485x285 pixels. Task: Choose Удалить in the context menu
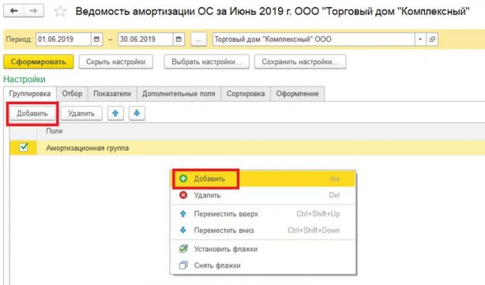pyautogui.click(x=263, y=195)
